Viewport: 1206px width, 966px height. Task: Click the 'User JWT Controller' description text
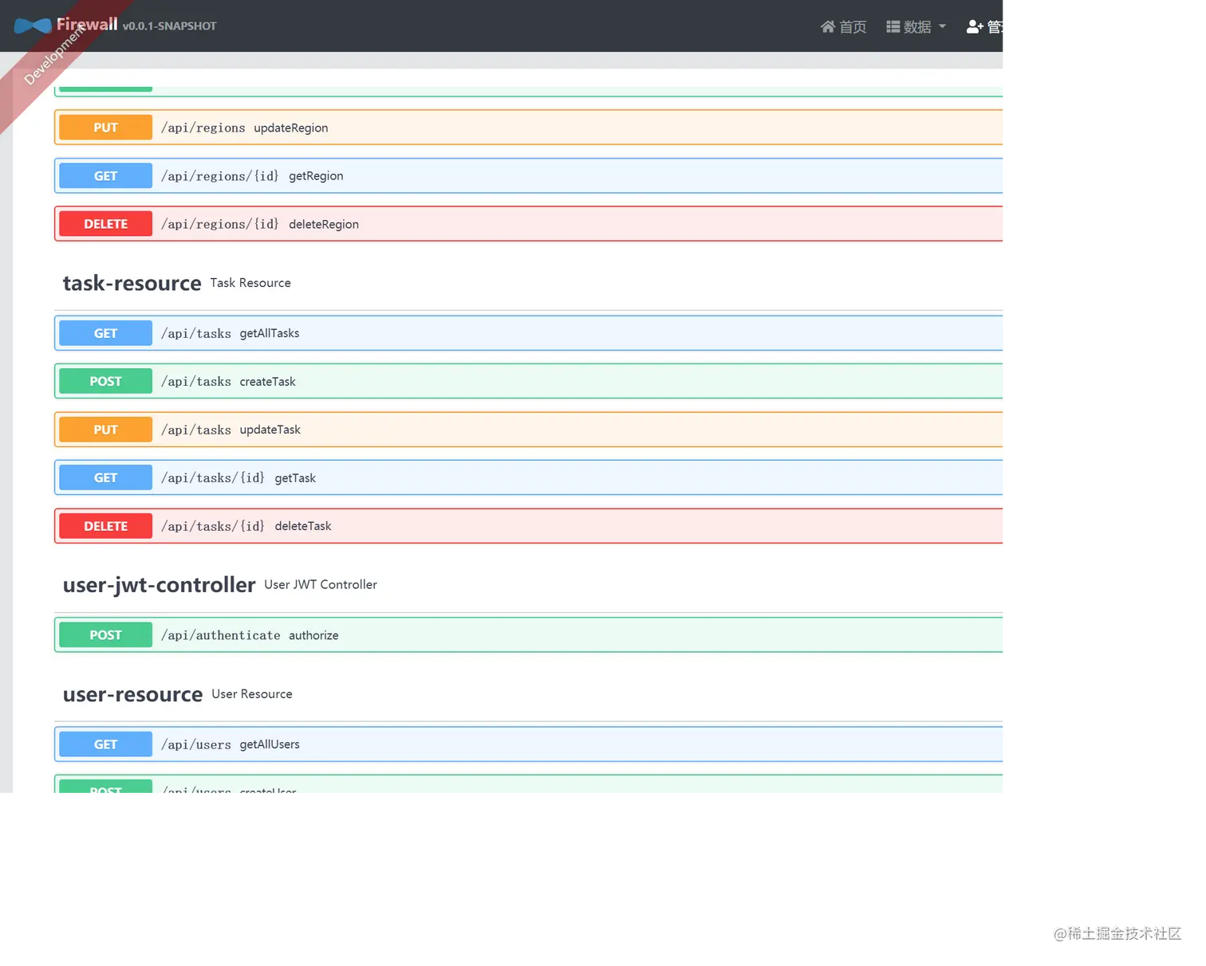[x=321, y=584]
